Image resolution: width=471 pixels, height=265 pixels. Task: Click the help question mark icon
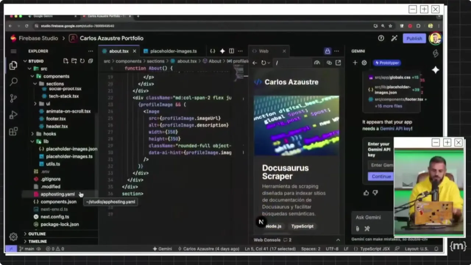click(x=381, y=38)
